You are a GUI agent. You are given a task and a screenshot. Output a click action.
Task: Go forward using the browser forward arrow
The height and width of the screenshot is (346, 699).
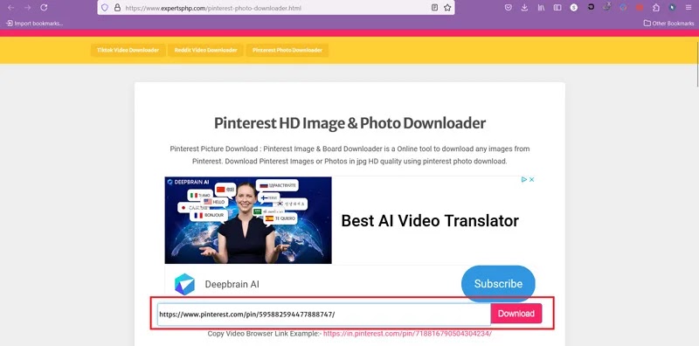[x=27, y=8]
